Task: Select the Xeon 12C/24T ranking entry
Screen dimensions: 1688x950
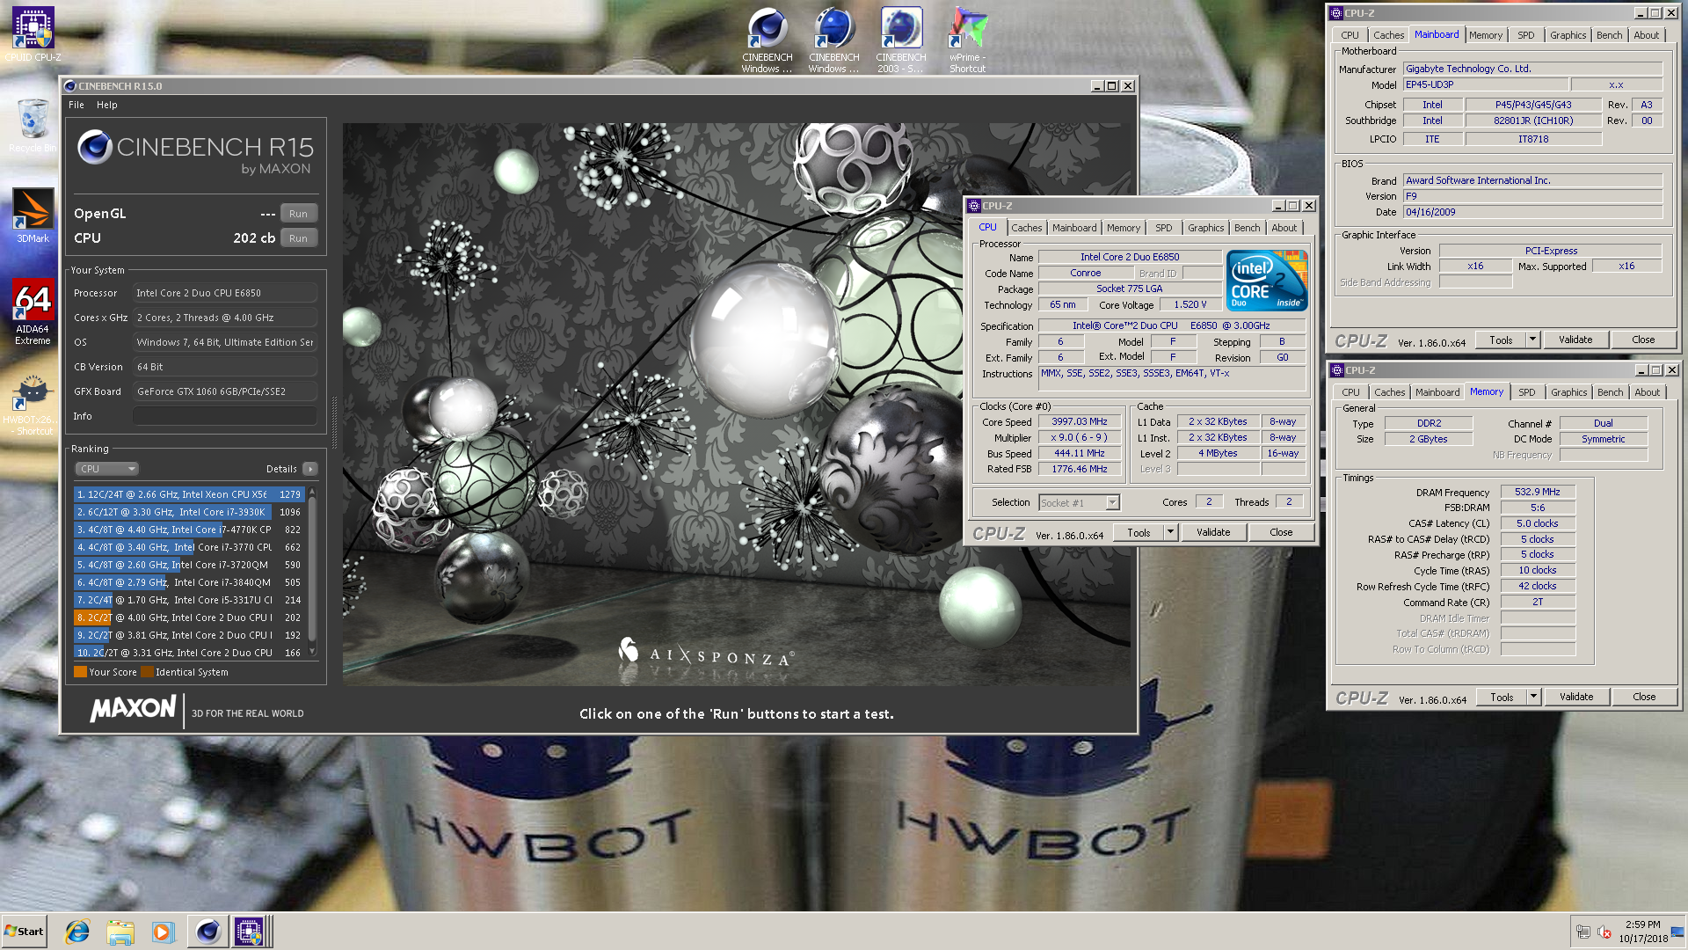Action: click(x=189, y=494)
